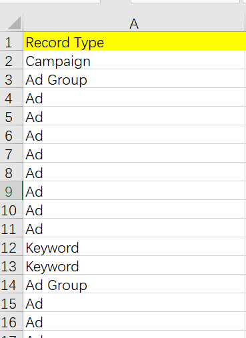The image size is (246, 338).
Task: Click the Ad cell in row 5
Action: click(x=135, y=116)
